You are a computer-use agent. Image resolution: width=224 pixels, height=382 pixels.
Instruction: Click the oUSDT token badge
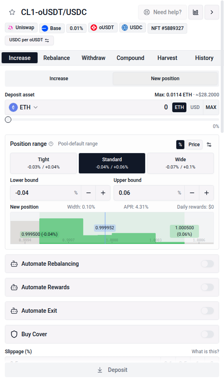[x=103, y=28]
